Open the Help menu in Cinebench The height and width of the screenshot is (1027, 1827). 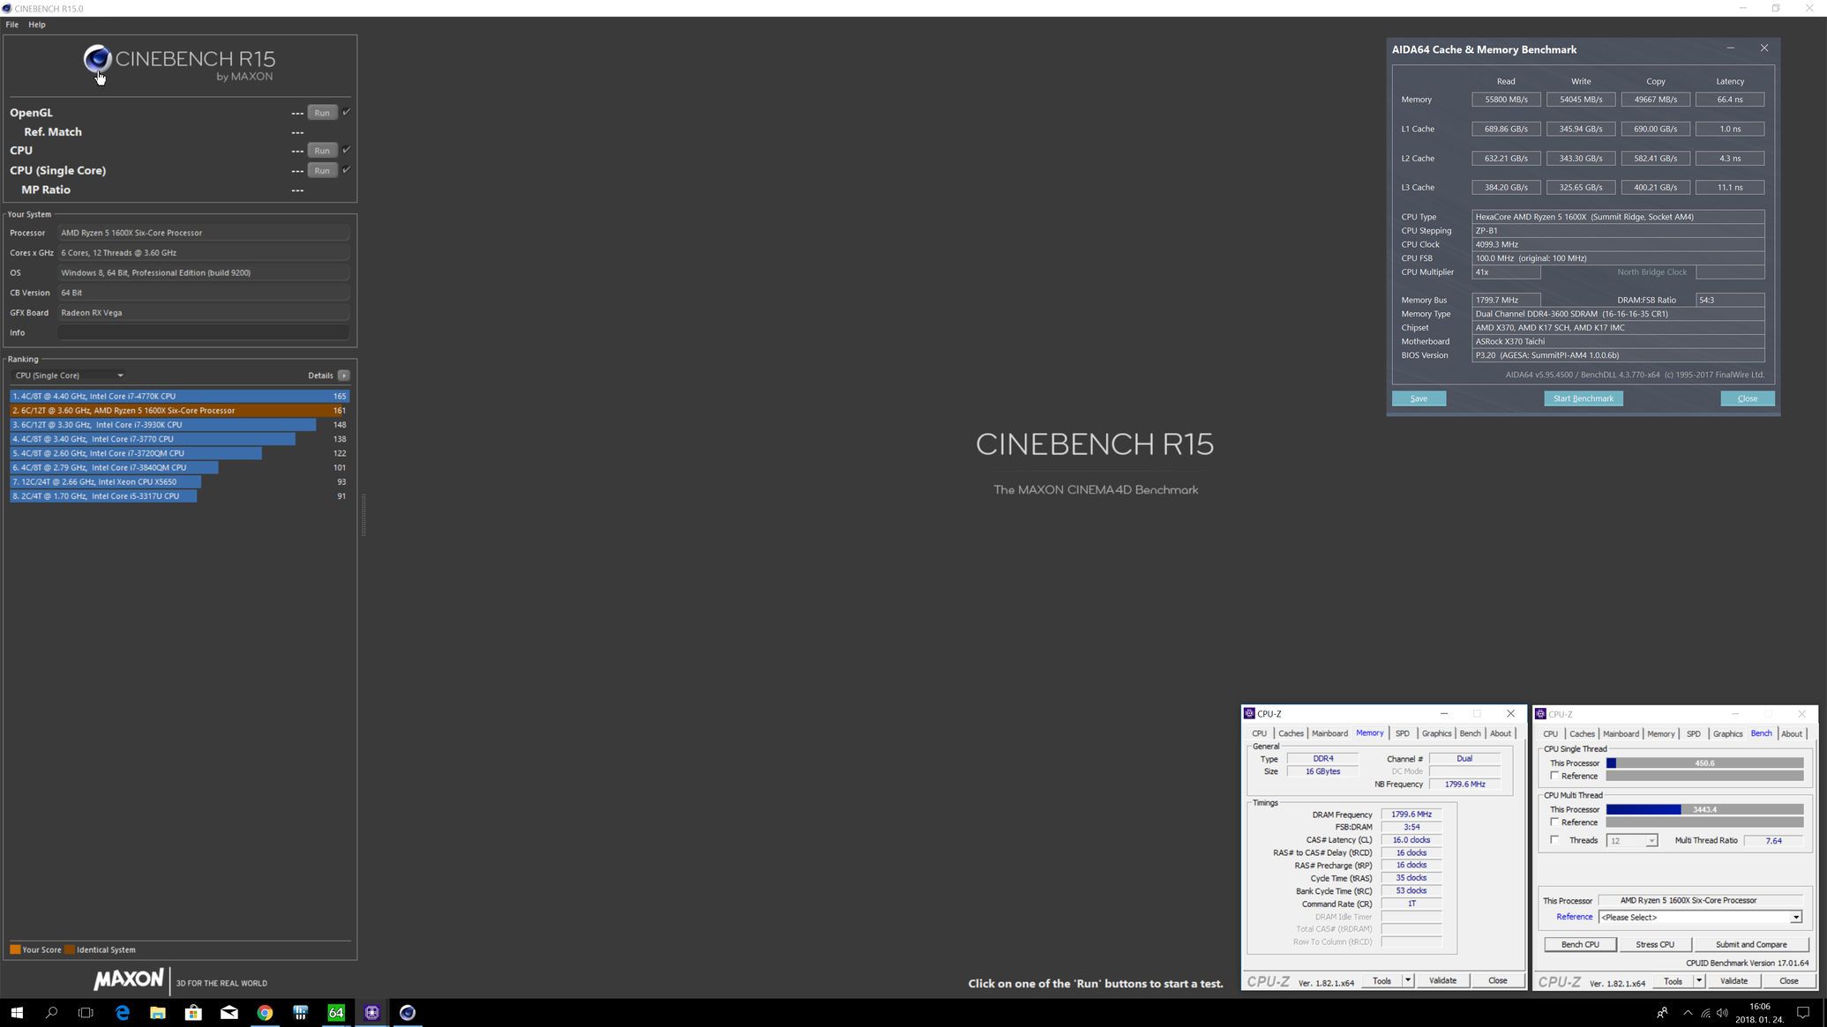click(x=37, y=25)
